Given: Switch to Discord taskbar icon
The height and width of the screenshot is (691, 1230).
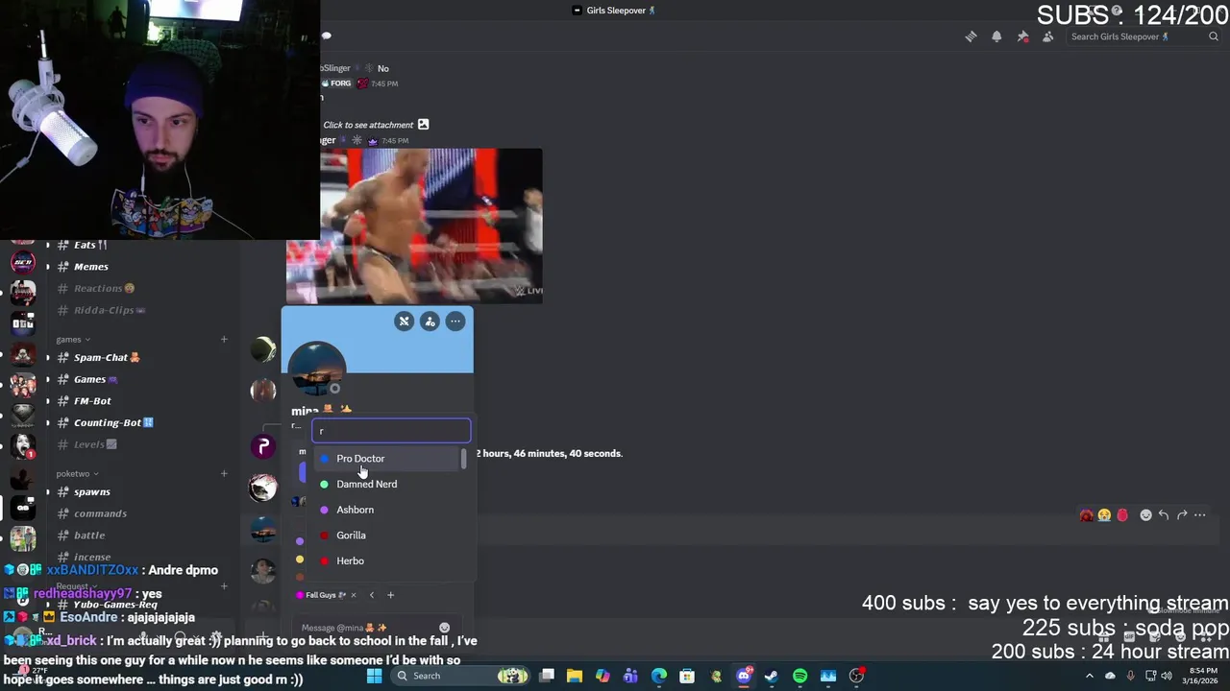Looking at the screenshot, I should coord(744,676).
